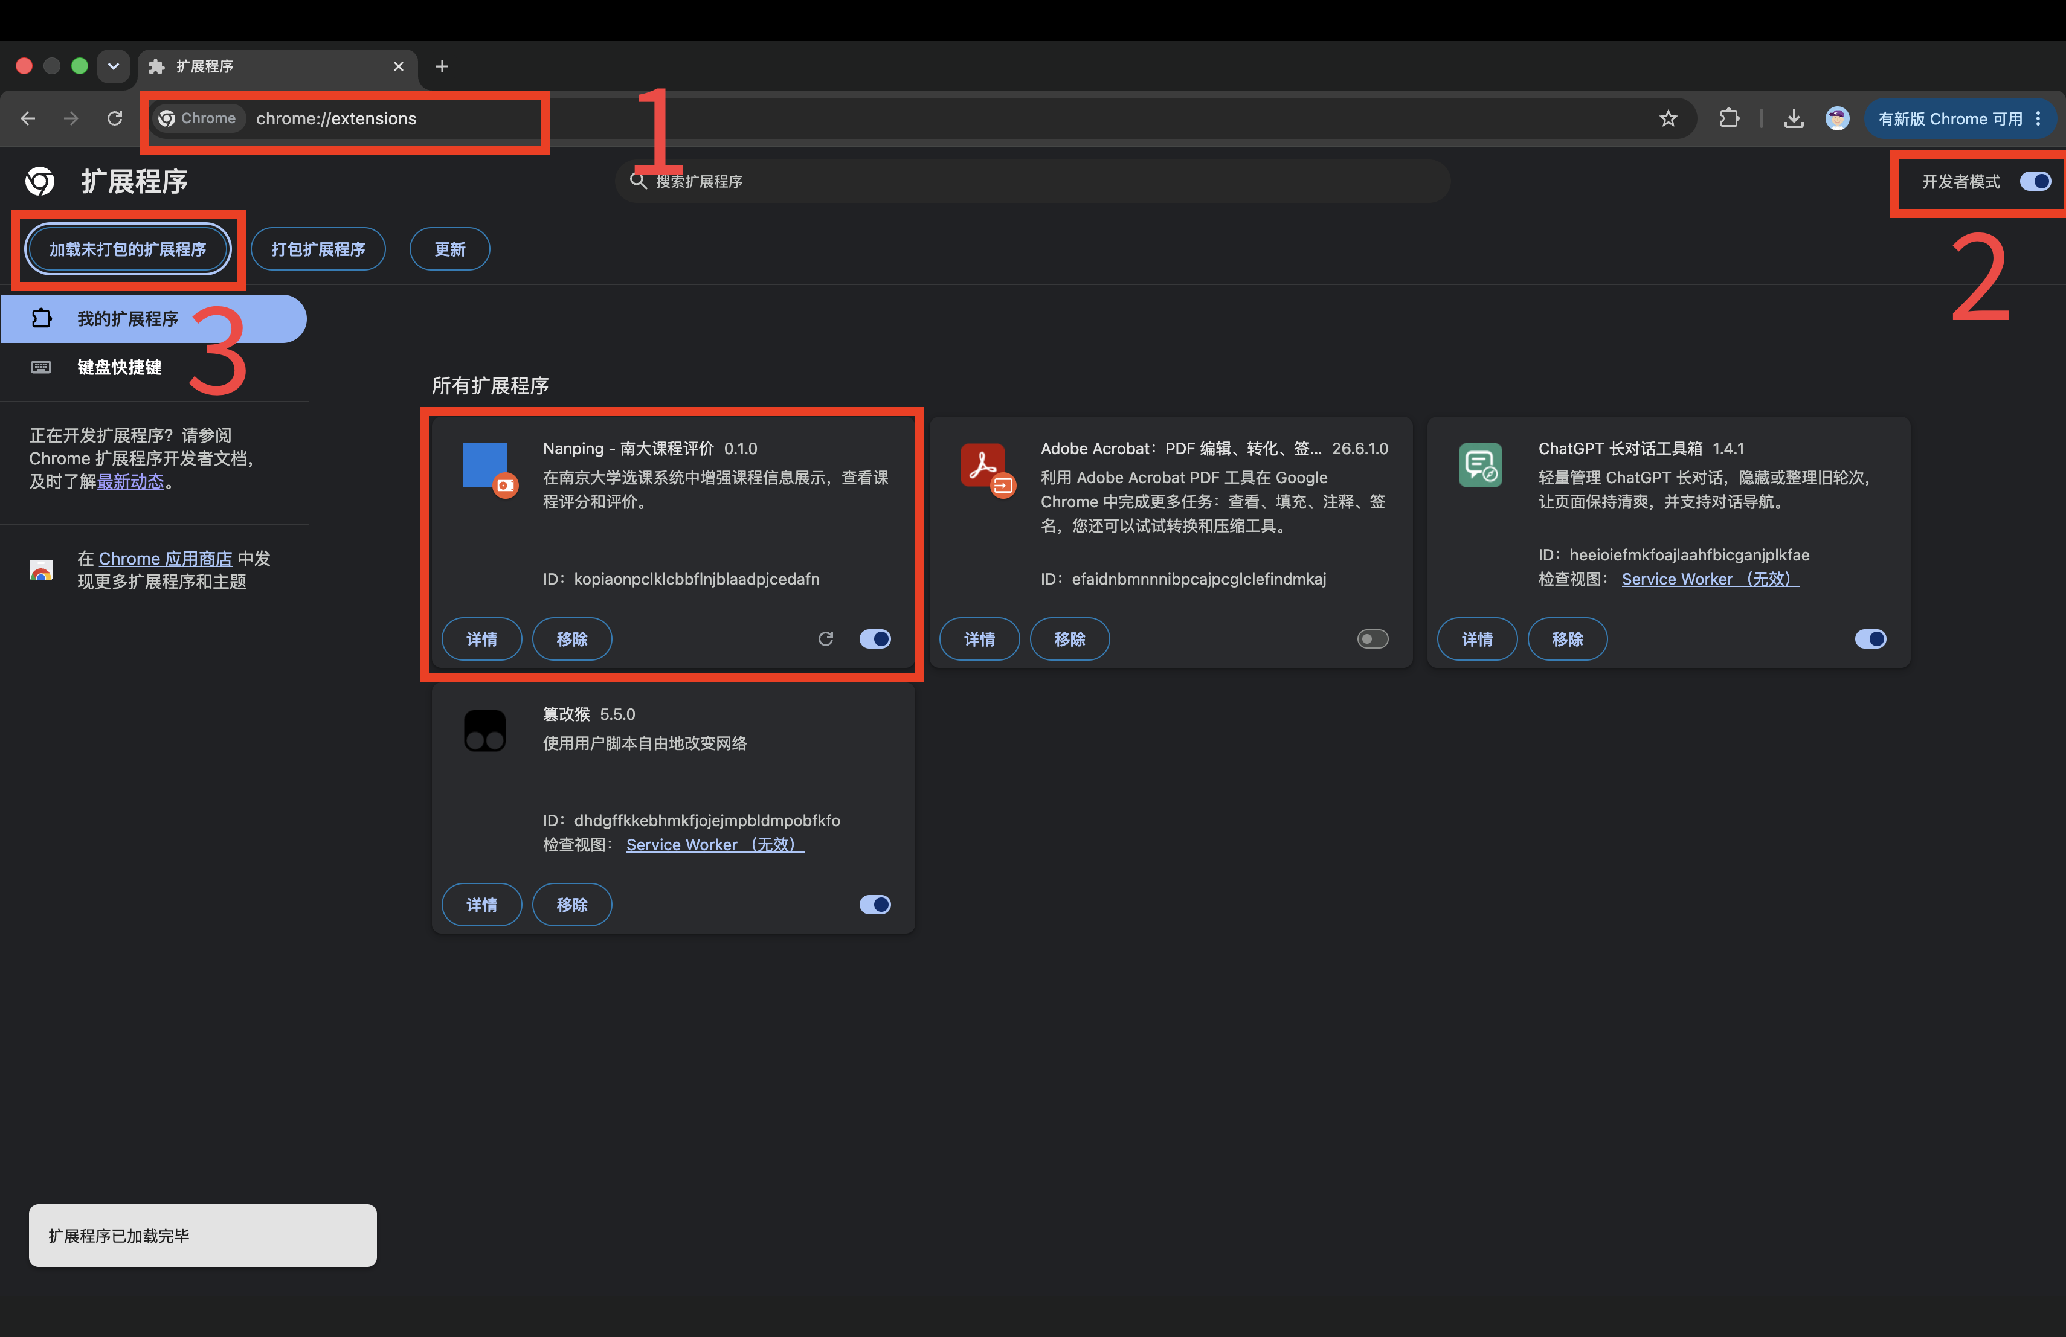Click 移除 for Adobe Acrobat
The height and width of the screenshot is (1337, 2066).
pos(1069,638)
